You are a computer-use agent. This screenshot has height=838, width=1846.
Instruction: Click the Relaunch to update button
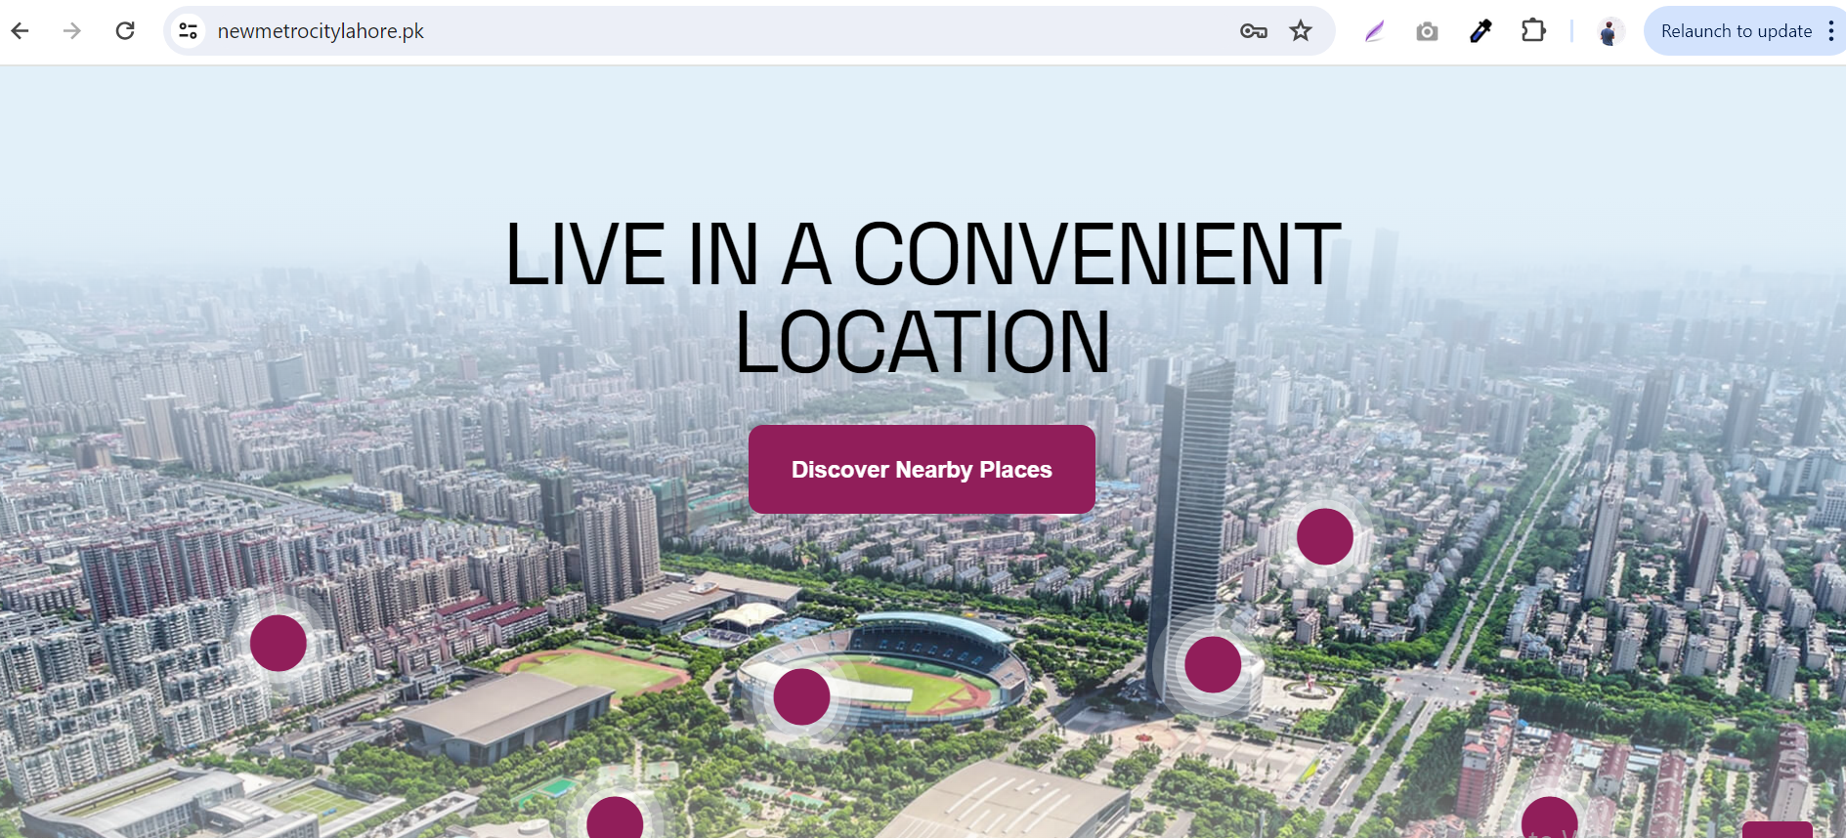[1736, 31]
